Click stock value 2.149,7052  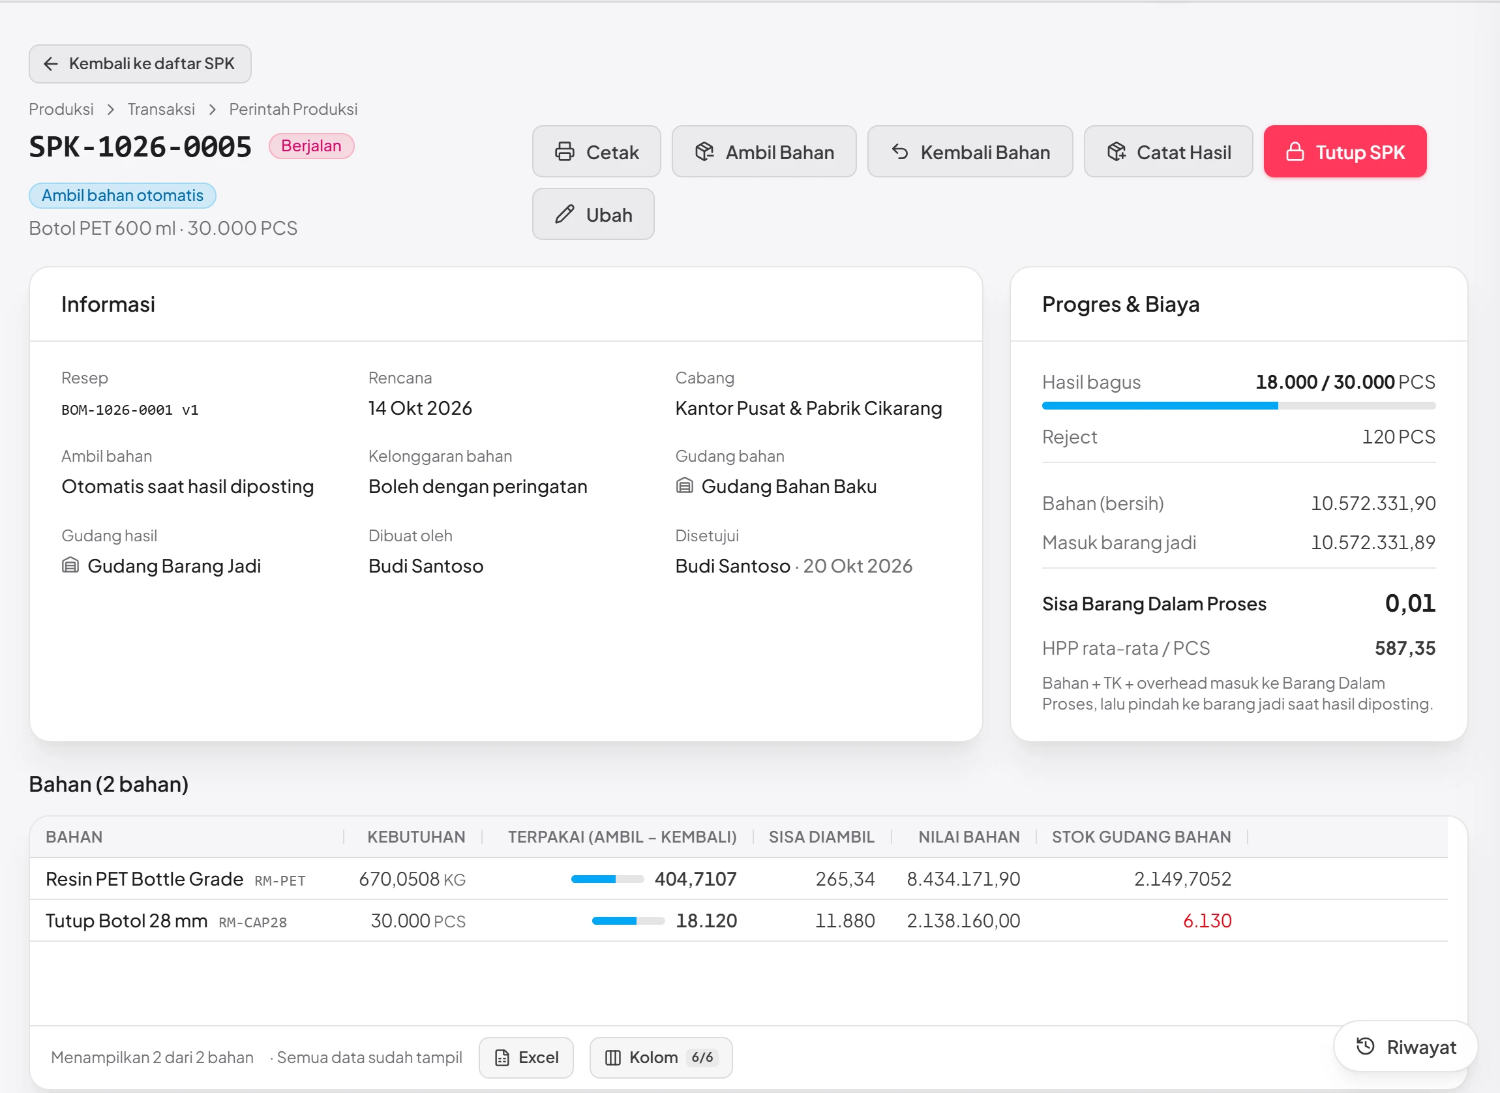click(1182, 878)
